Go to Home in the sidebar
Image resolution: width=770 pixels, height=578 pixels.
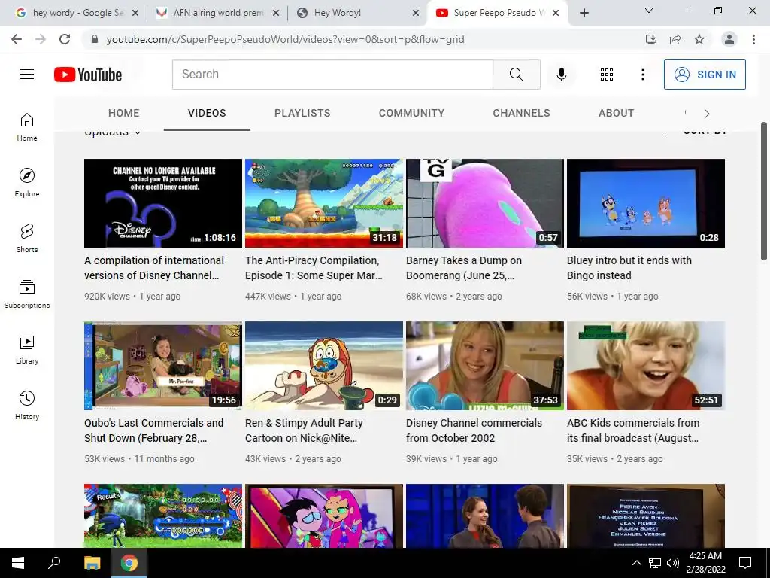(27, 126)
